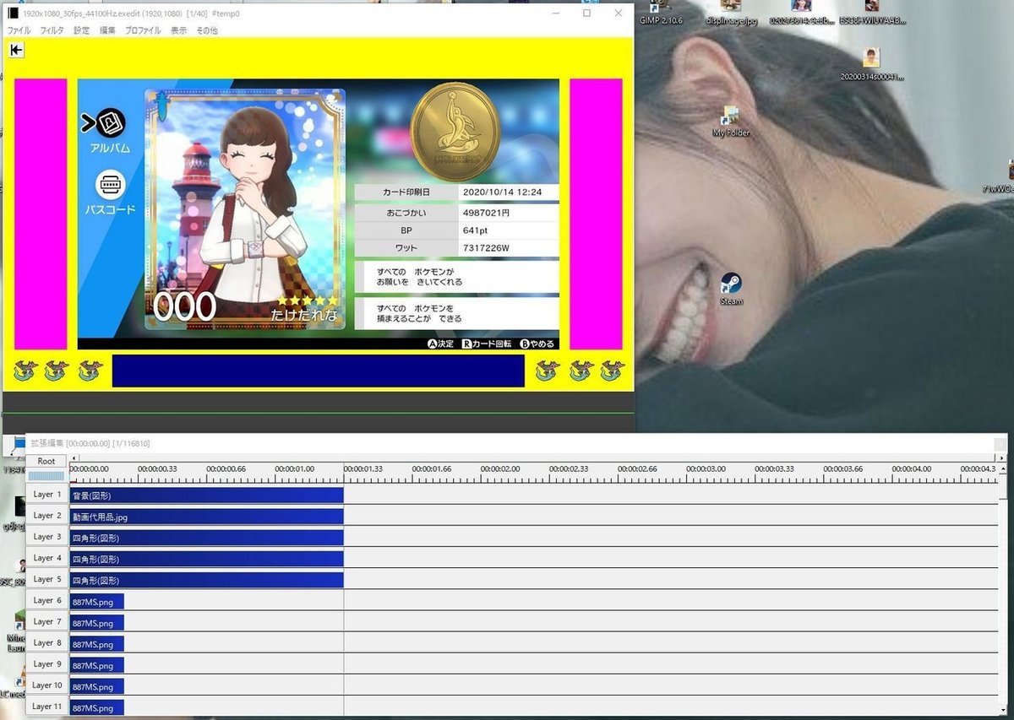The image size is (1014, 720).
Task: Select the 四角形(図形) object on Layer 5
Action: [206, 580]
